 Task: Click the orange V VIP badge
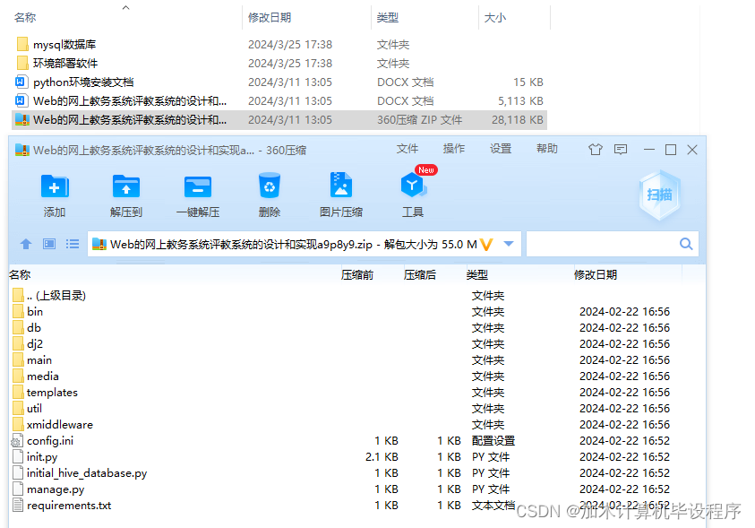tap(486, 243)
